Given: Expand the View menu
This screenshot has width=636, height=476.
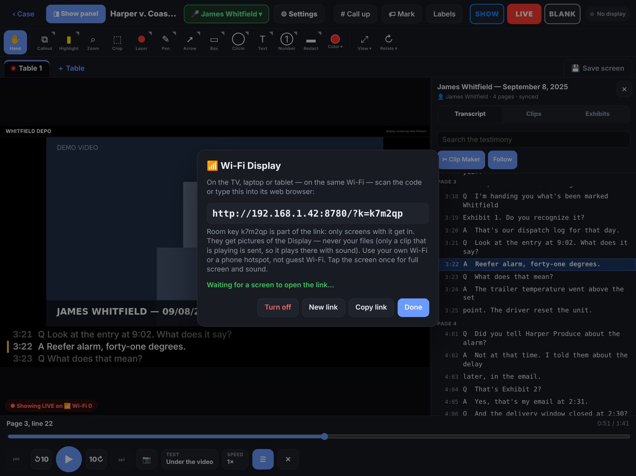Looking at the screenshot, I should coord(365,42).
